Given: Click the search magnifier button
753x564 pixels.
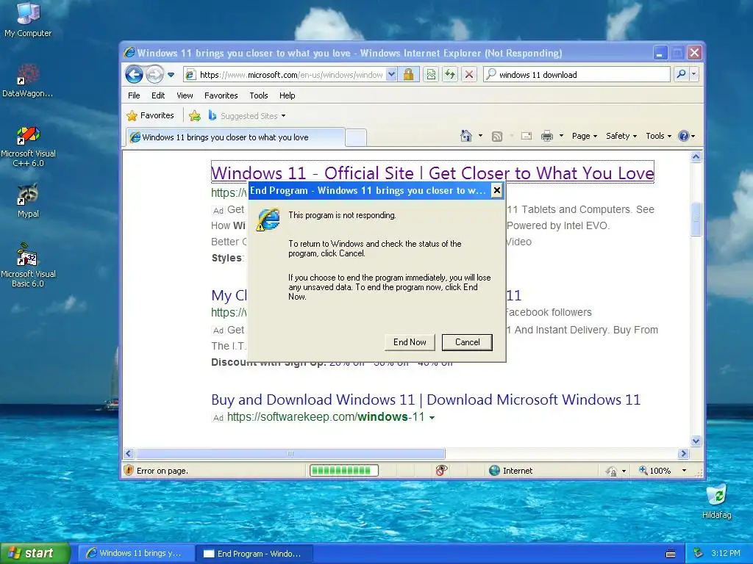Looking at the screenshot, I should 681,74.
